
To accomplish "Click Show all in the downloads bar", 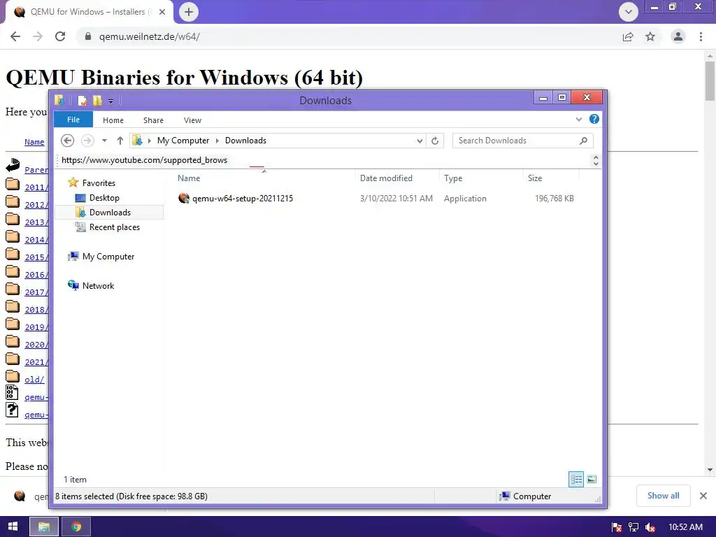I will coord(663,496).
